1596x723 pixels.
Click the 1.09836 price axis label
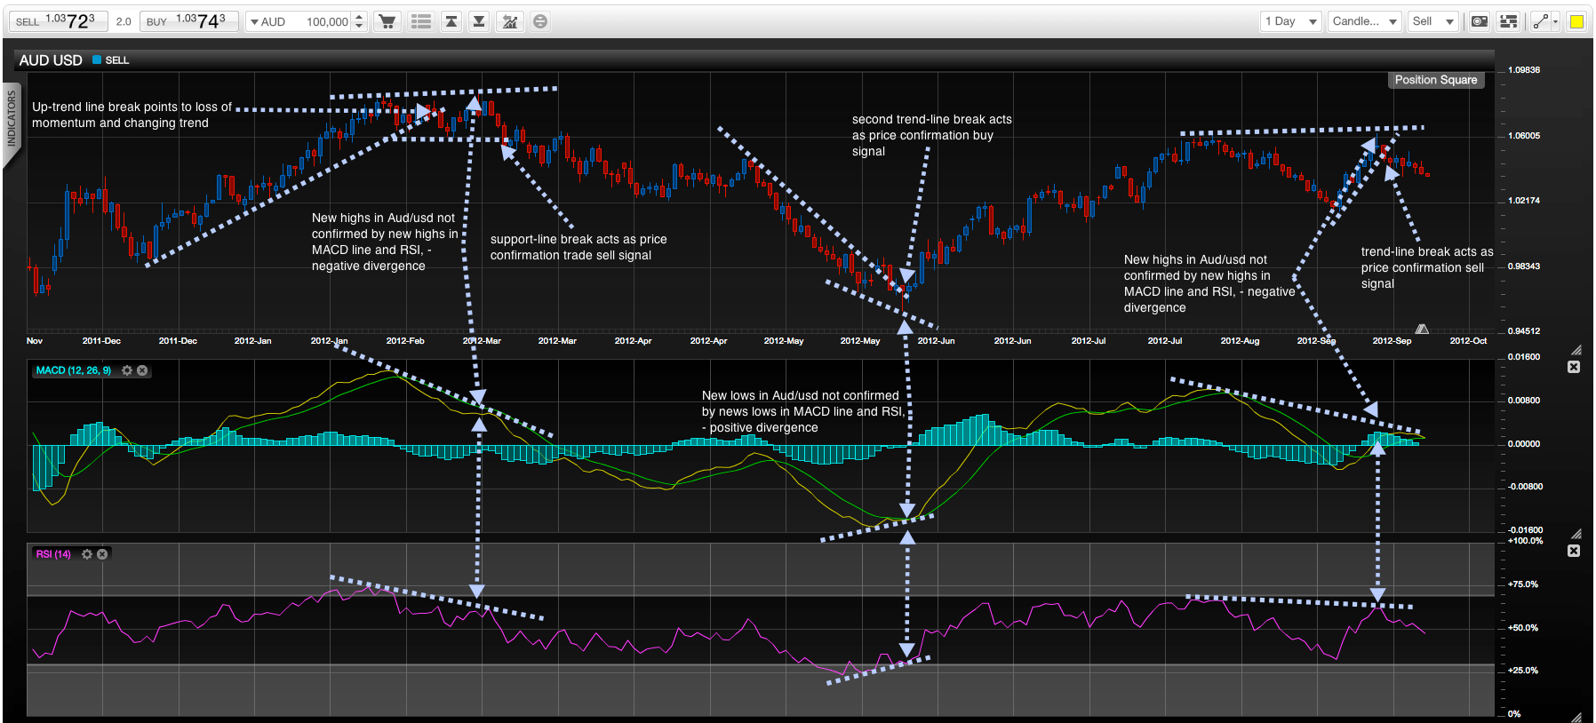tap(1524, 70)
